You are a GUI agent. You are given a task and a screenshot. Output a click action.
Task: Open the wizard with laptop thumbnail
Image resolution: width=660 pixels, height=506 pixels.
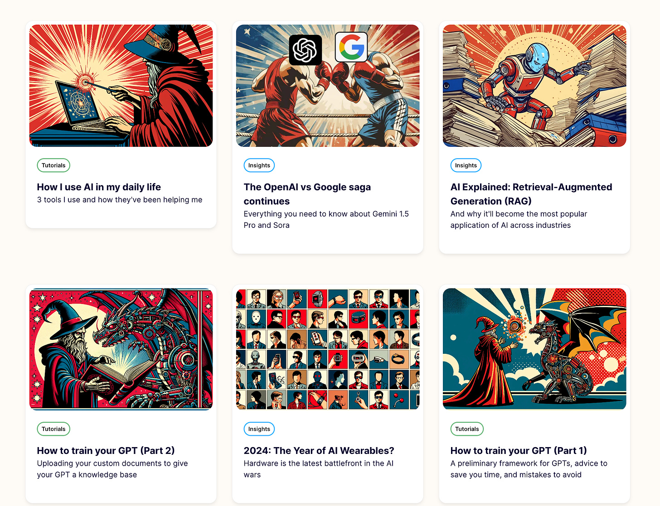tap(121, 86)
